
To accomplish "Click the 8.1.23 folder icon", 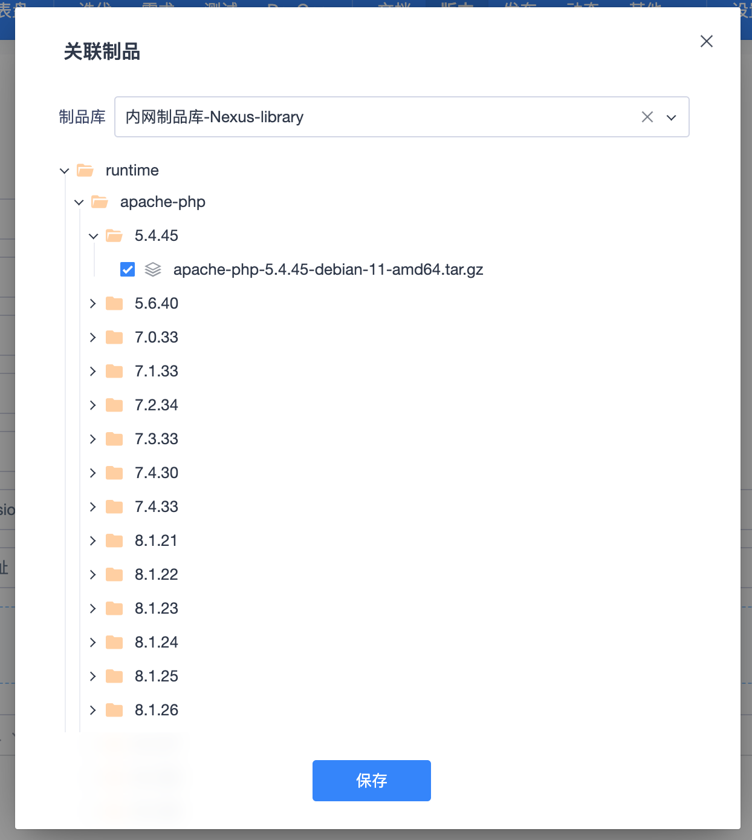I will (x=114, y=608).
